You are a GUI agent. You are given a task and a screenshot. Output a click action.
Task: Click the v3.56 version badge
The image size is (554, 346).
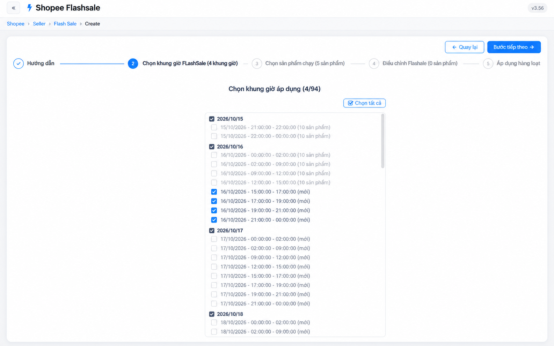[537, 8]
